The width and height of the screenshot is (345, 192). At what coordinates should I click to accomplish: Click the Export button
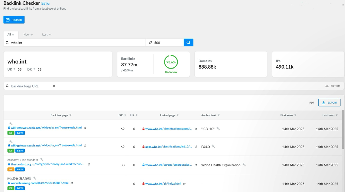click(x=329, y=103)
